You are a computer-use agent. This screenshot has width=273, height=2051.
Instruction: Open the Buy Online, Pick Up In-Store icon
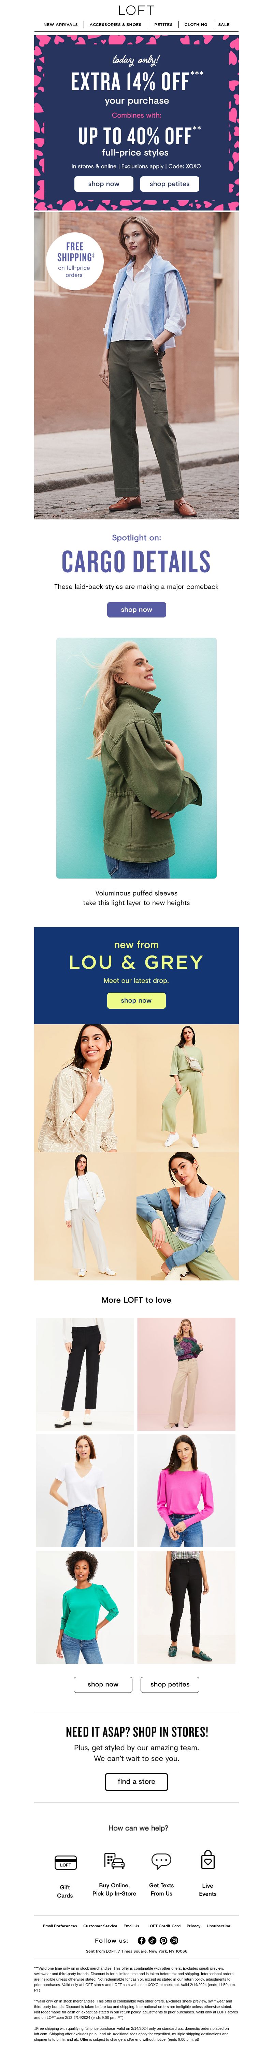pos(115,1861)
